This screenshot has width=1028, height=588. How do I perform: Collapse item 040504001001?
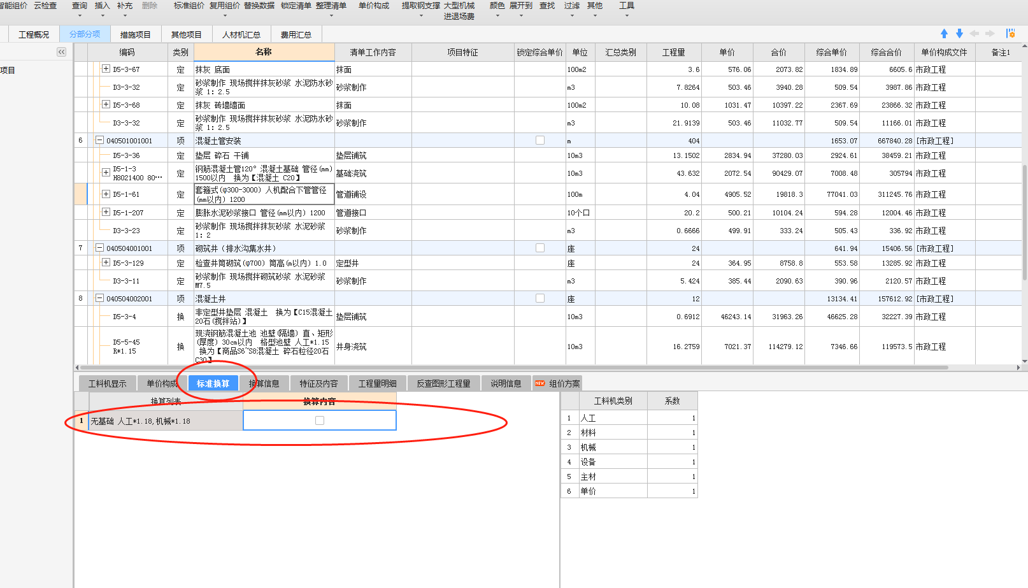99,248
